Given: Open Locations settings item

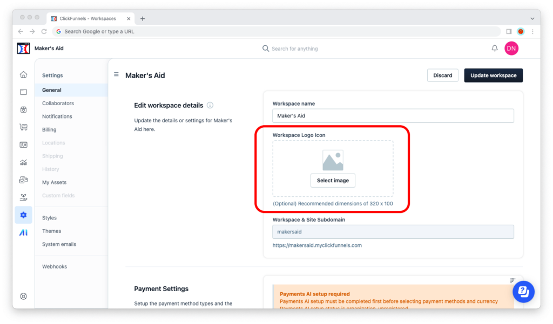Looking at the screenshot, I should click(x=53, y=143).
